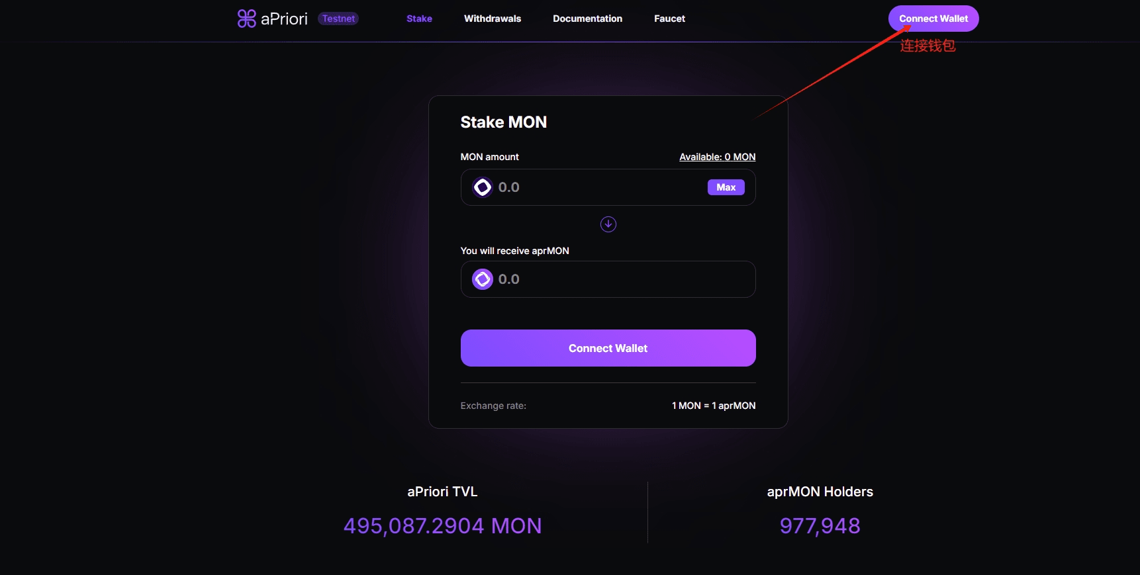This screenshot has height=575, width=1140.
Task: Focus the MON amount input field
Action: click(608, 187)
